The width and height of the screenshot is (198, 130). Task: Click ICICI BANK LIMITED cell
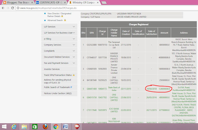(114, 110)
